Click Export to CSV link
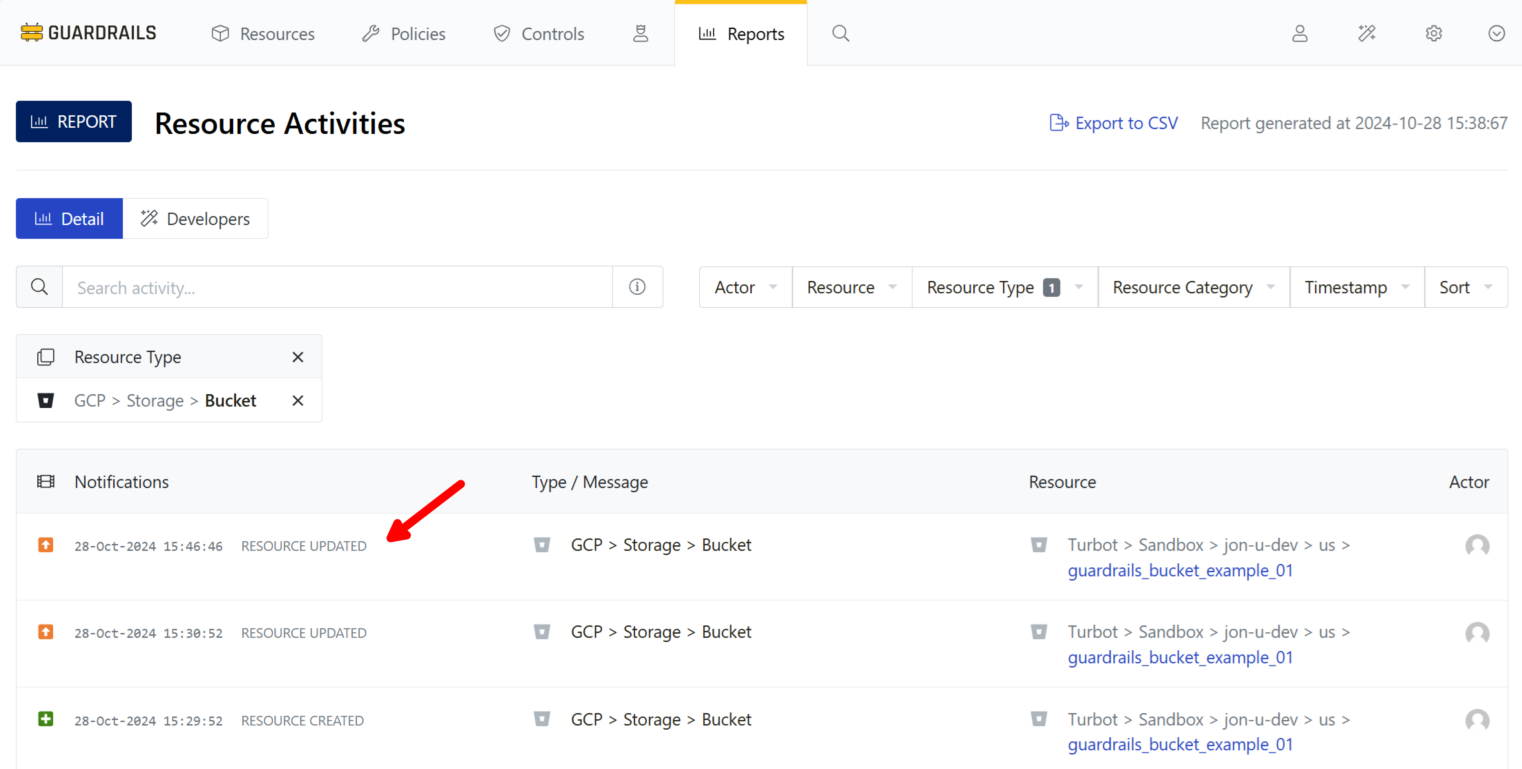This screenshot has width=1522, height=769. (x=1113, y=124)
